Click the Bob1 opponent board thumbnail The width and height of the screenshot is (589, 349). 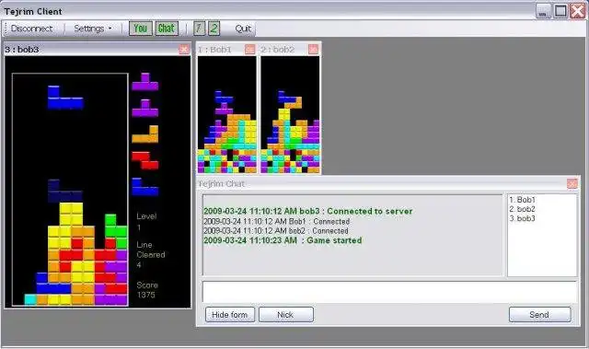(227, 114)
